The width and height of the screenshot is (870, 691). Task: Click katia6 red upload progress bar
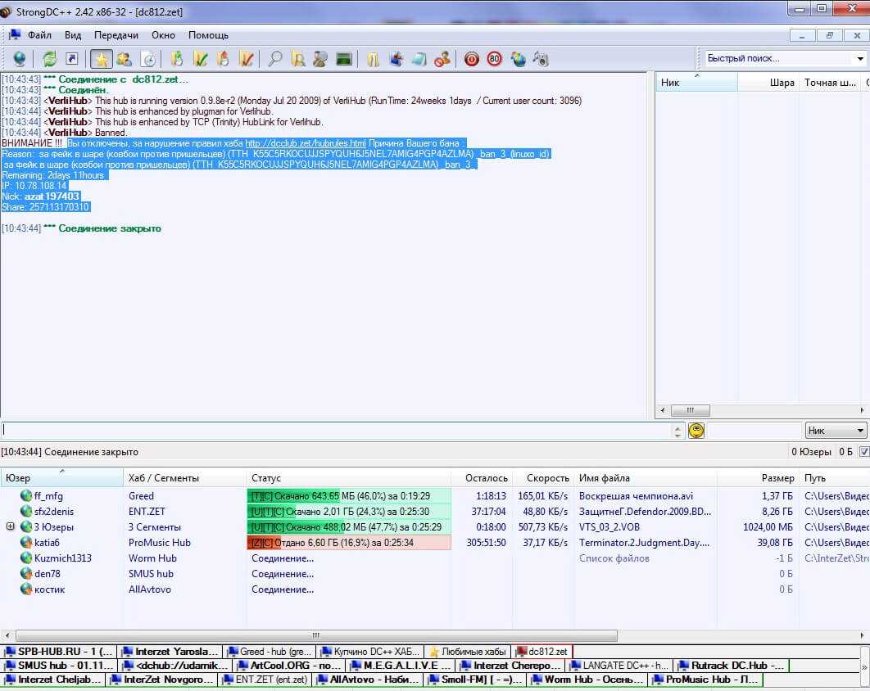pos(349,542)
